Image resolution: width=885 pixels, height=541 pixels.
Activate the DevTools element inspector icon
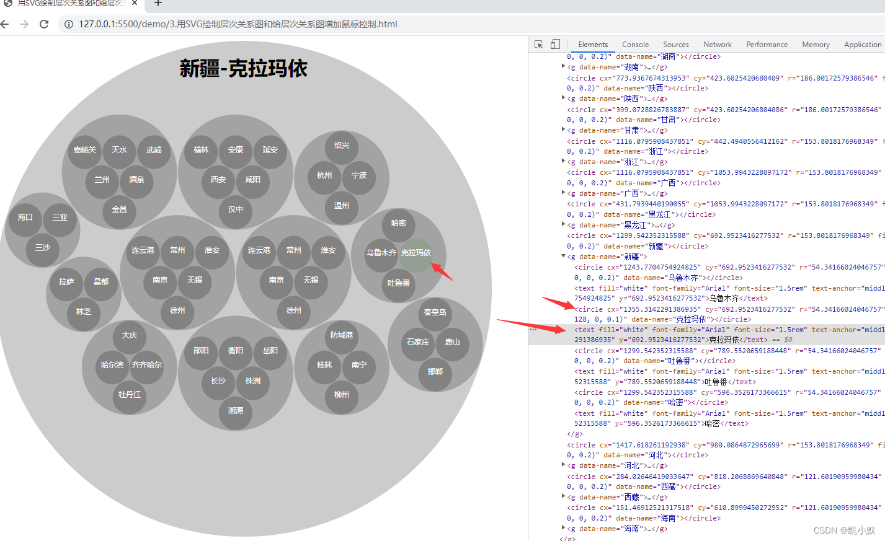(538, 45)
